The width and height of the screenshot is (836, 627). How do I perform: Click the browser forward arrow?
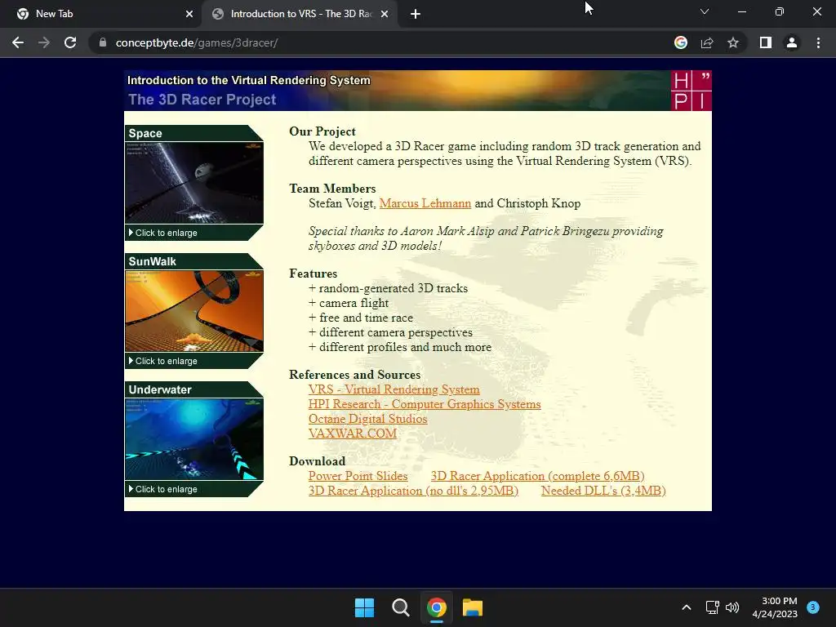tap(44, 42)
